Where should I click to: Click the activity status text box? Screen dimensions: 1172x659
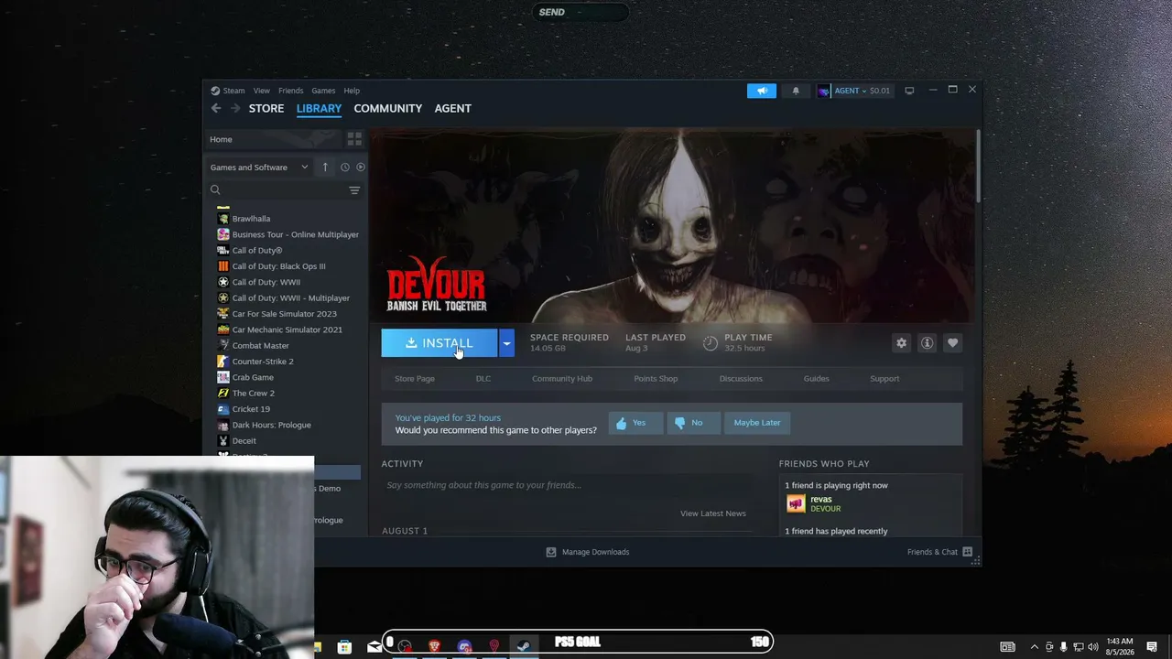click(x=566, y=485)
